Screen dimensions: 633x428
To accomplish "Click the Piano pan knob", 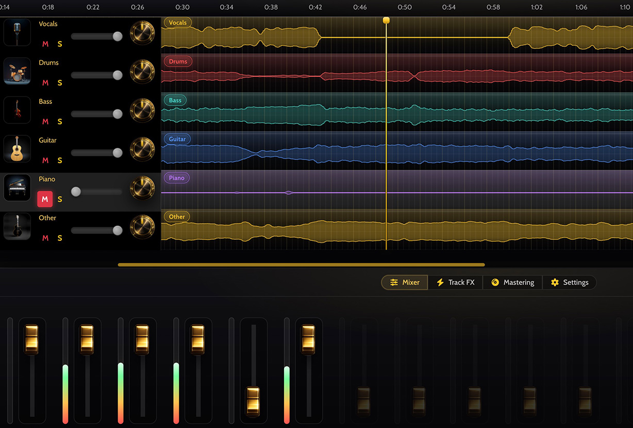I will pos(143,188).
